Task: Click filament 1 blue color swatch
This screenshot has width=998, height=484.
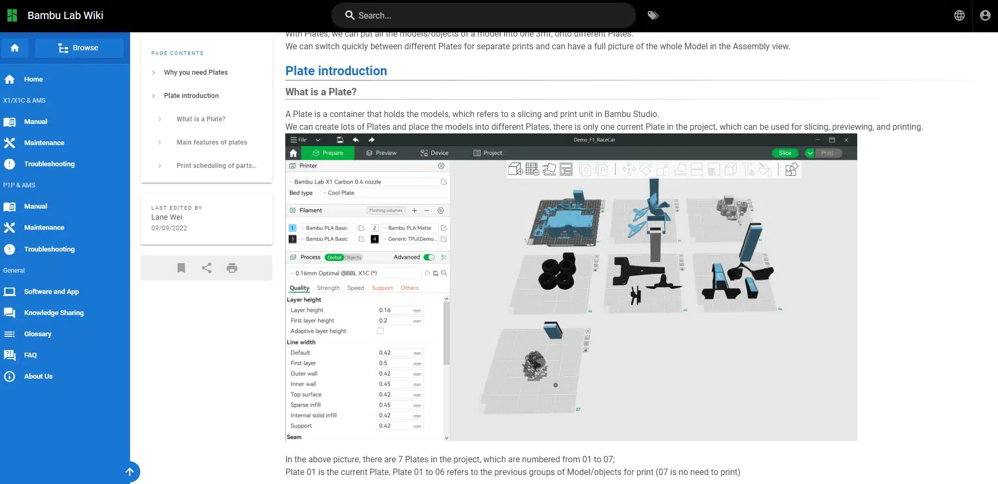Action: pos(292,228)
